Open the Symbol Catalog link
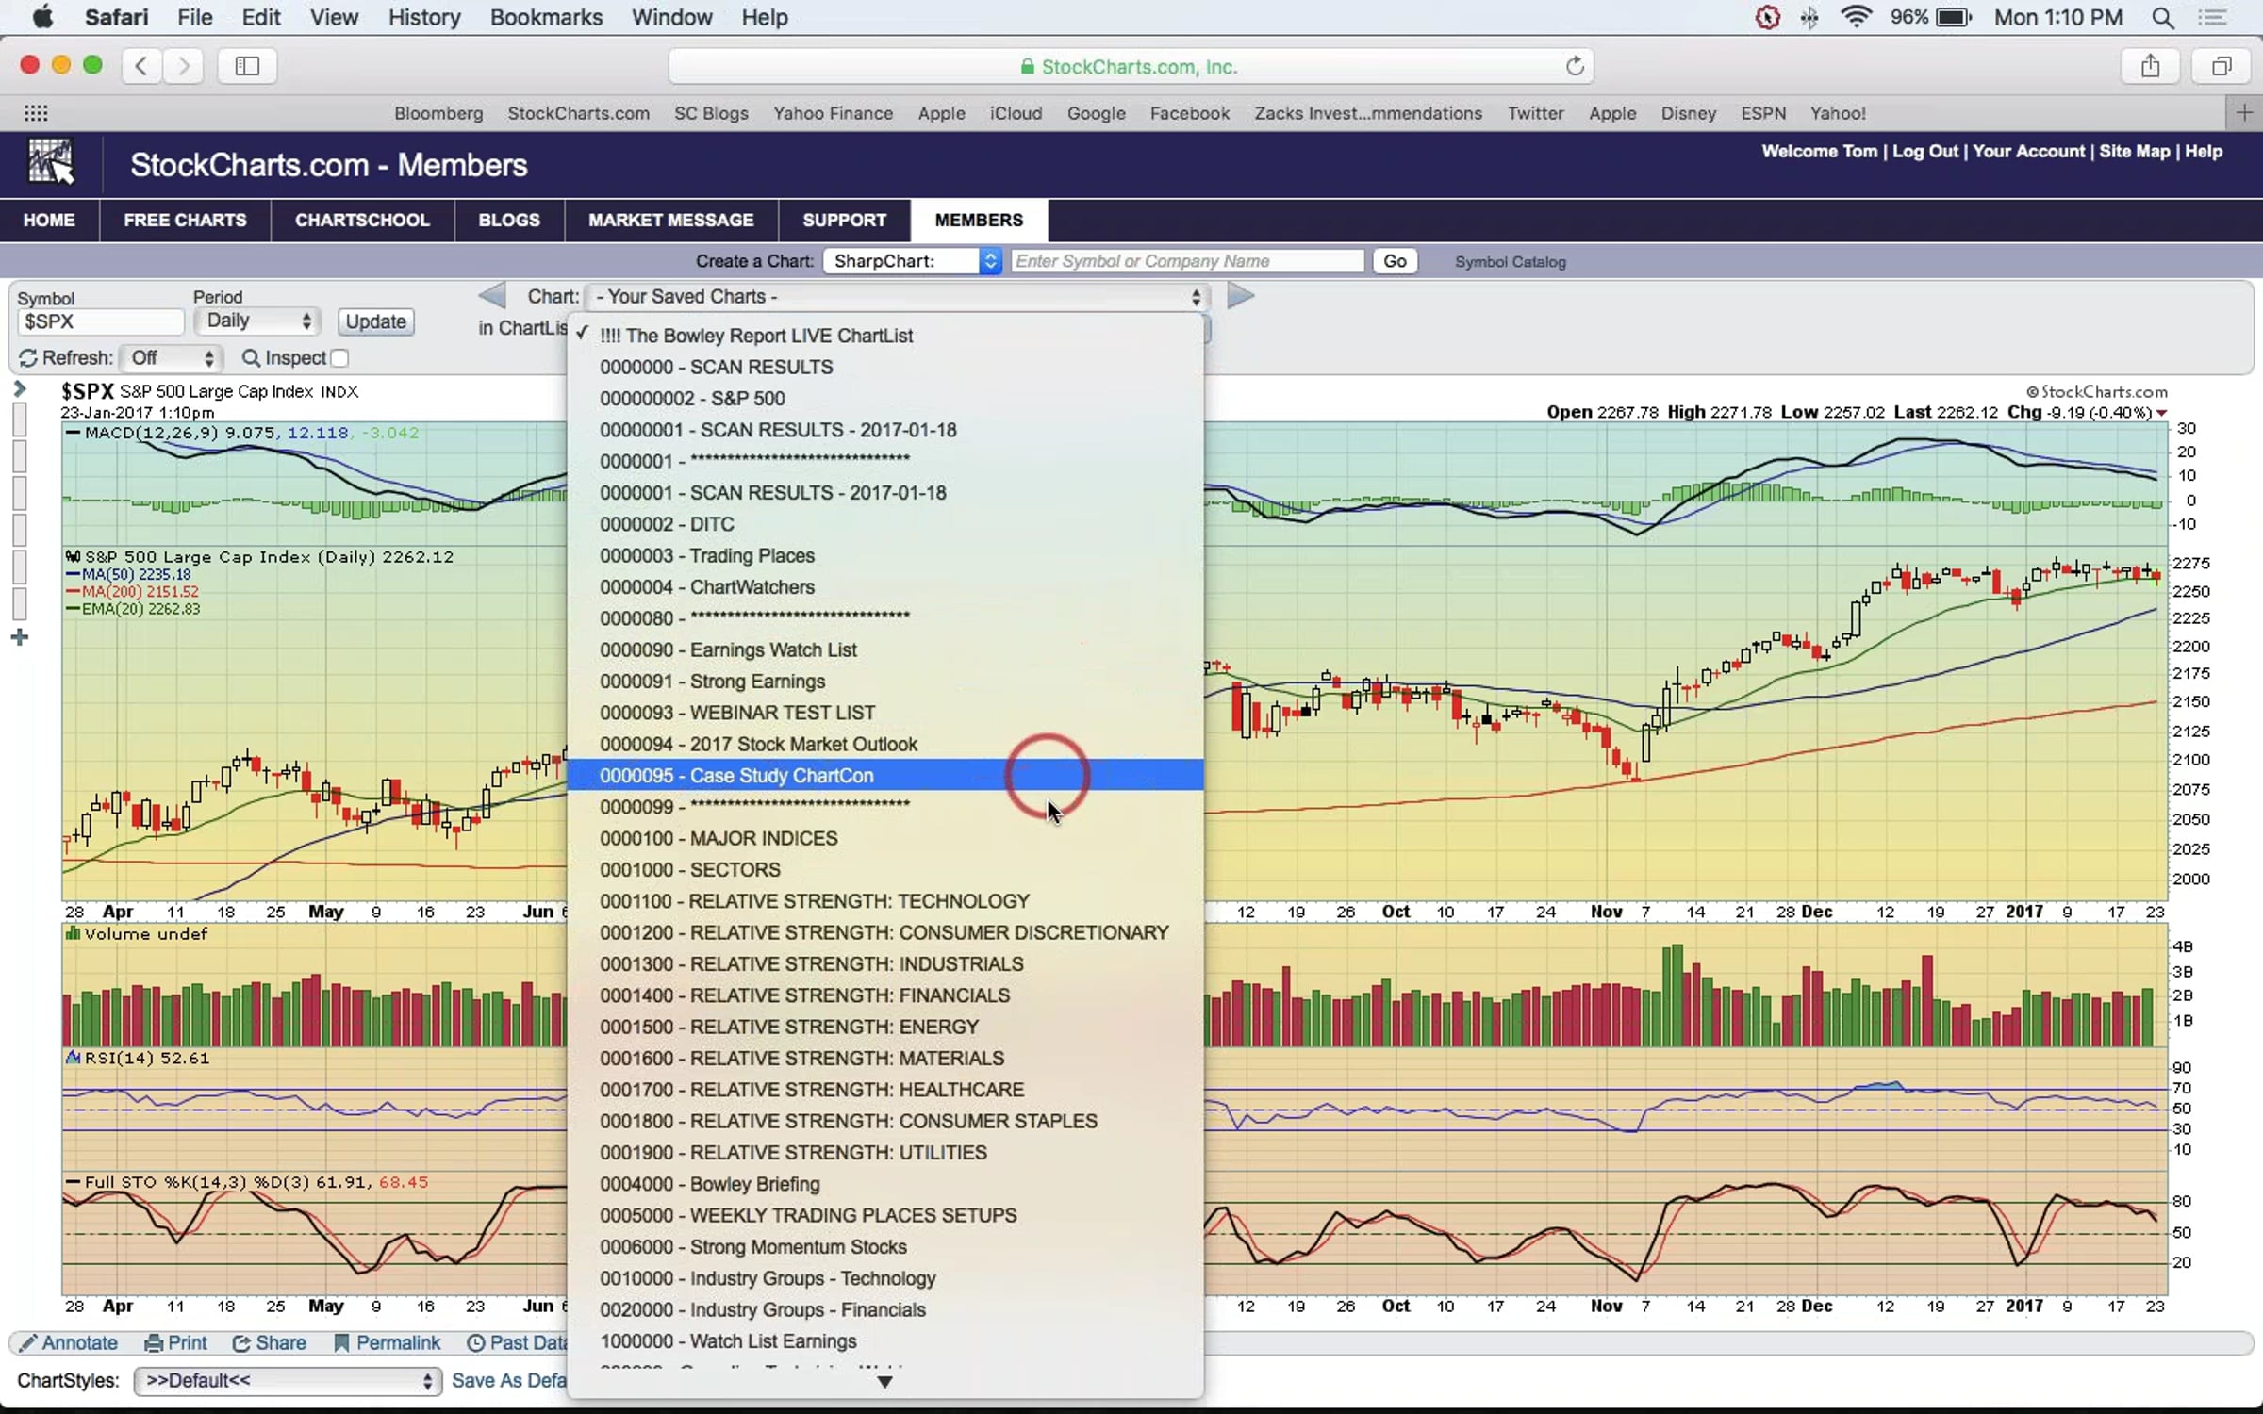The height and width of the screenshot is (1414, 2263). [1510, 262]
